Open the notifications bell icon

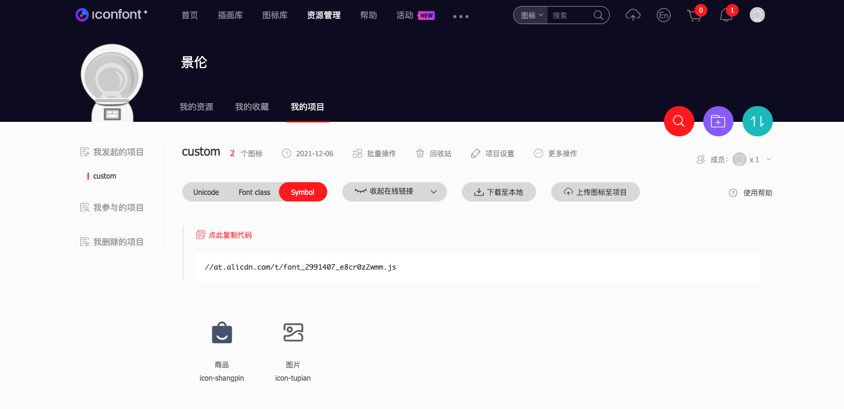pos(726,16)
